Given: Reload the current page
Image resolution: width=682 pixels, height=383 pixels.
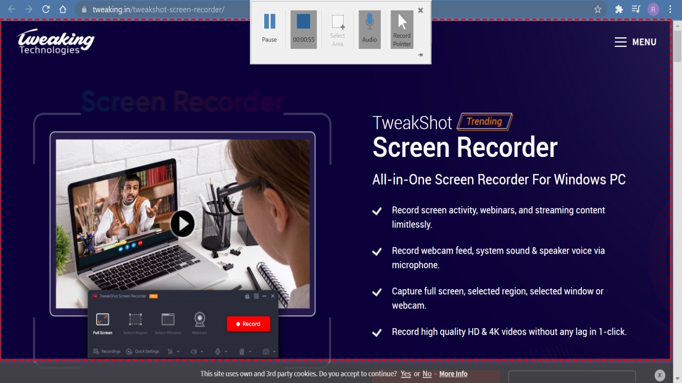Looking at the screenshot, I should click(46, 10).
